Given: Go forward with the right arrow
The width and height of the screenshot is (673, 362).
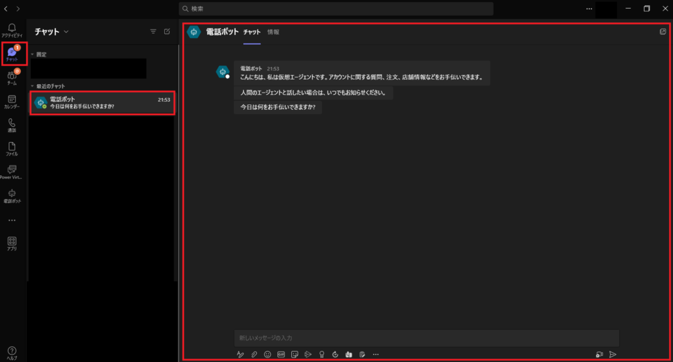Looking at the screenshot, I should 18,9.
